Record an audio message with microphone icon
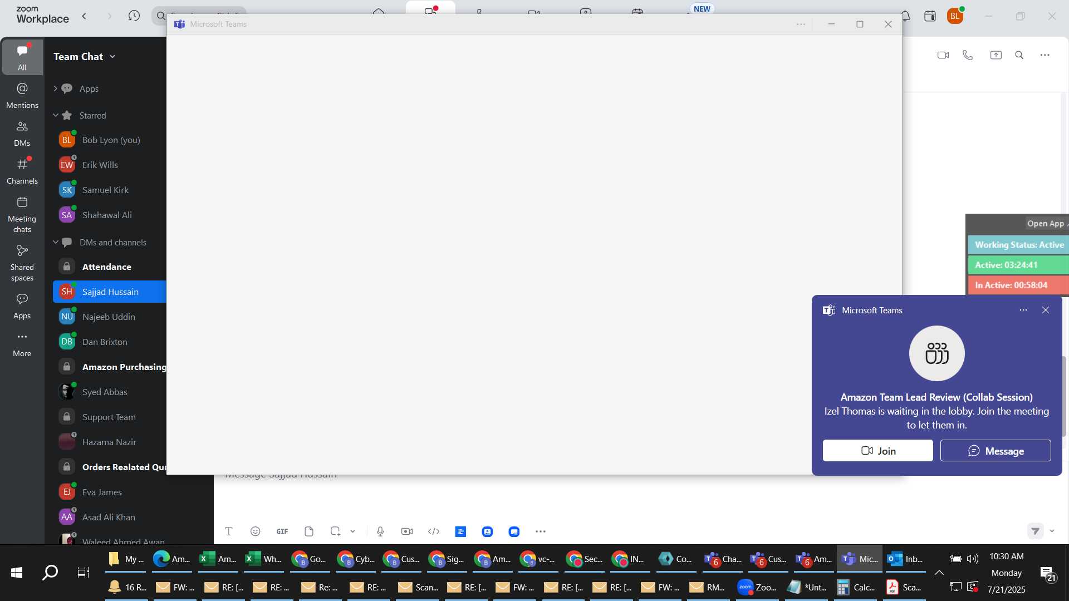 click(x=380, y=531)
